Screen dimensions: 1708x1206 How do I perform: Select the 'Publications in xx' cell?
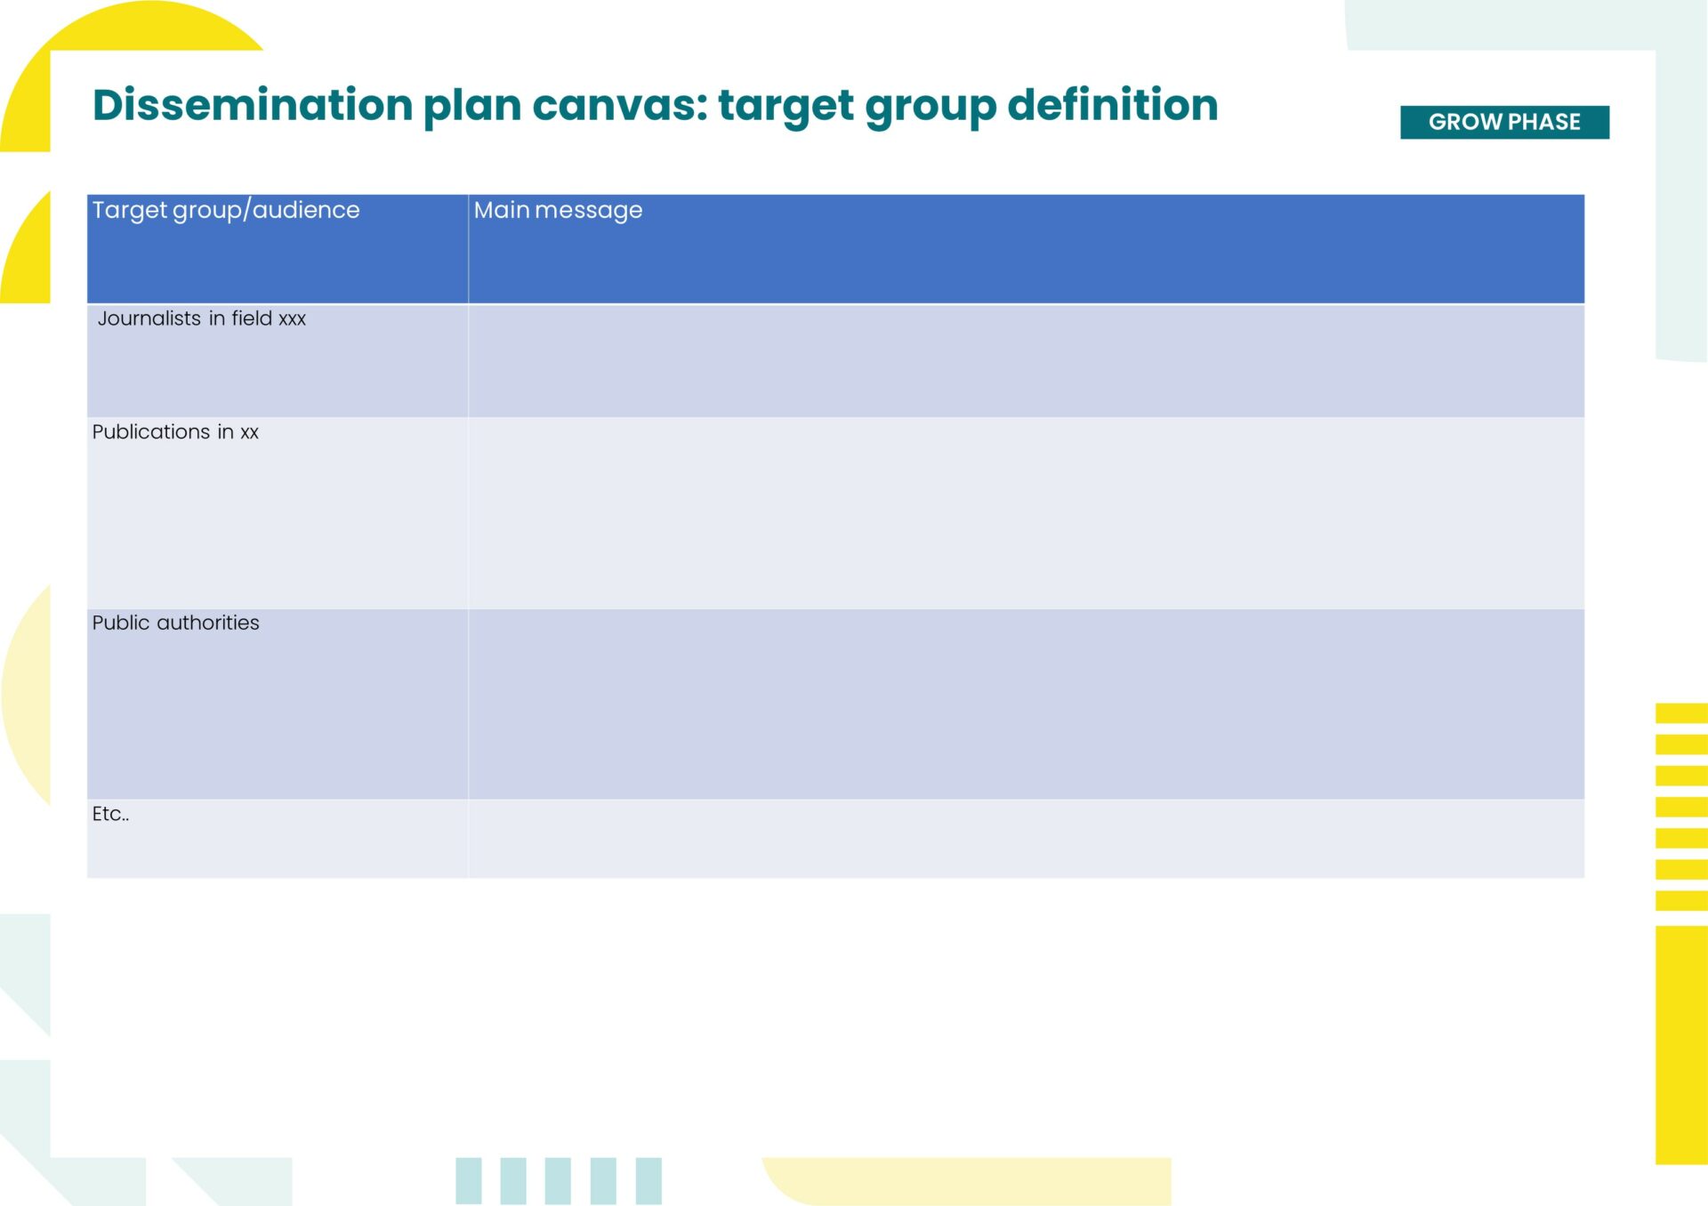(x=278, y=513)
